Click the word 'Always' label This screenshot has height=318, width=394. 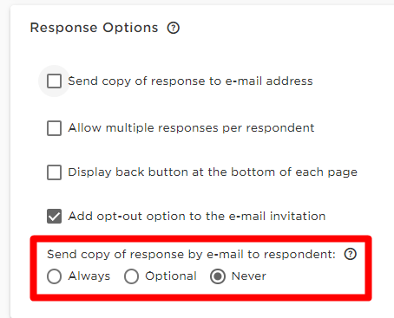coord(89,276)
